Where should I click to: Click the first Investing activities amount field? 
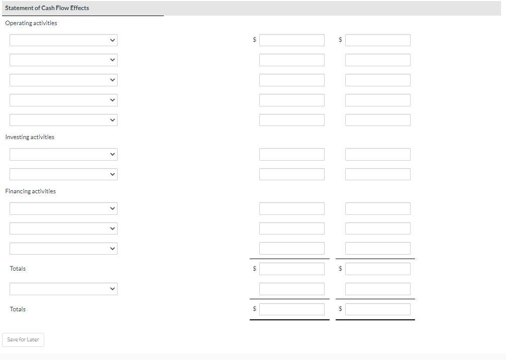click(291, 154)
